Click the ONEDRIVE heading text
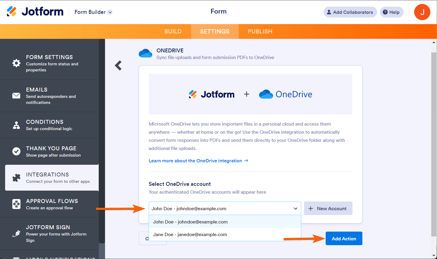The width and height of the screenshot is (437, 259). coord(170,51)
